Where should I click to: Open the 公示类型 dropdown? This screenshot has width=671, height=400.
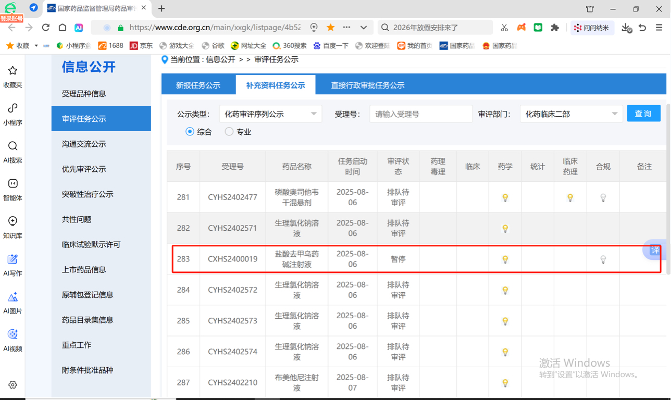coord(270,114)
